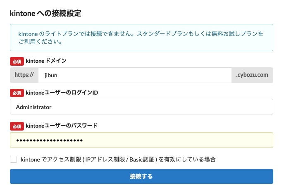Click the ご利用ください text in notice
This screenshot has width=284, height=195.
(x=40, y=42)
